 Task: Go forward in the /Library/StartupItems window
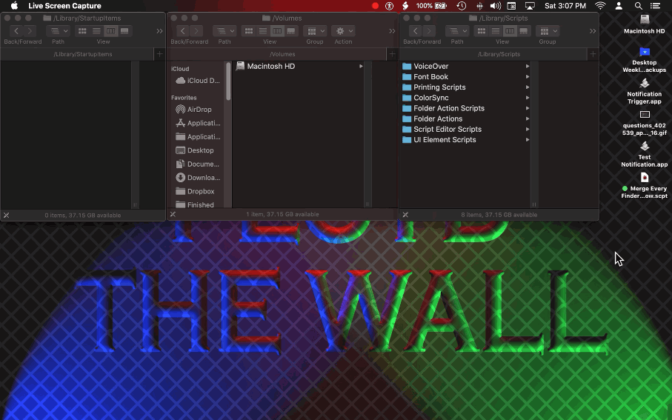click(x=30, y=31)
